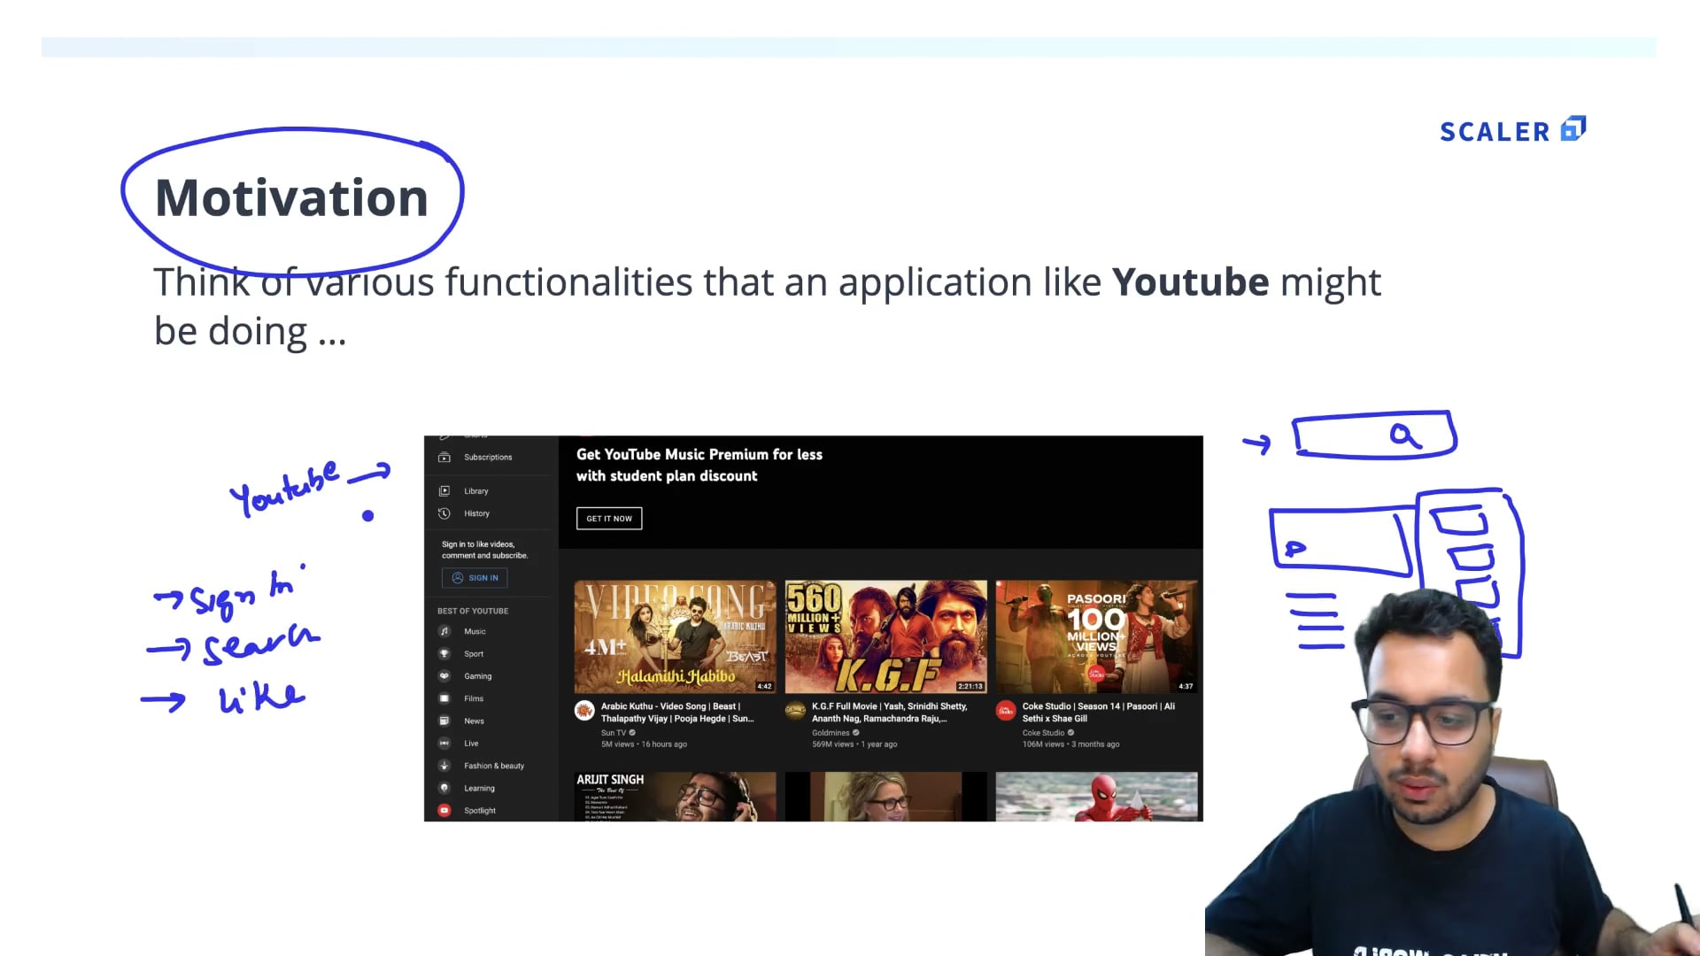Click the Motivation slide heading
The image size is (1700, 956).
pos(291,197)
